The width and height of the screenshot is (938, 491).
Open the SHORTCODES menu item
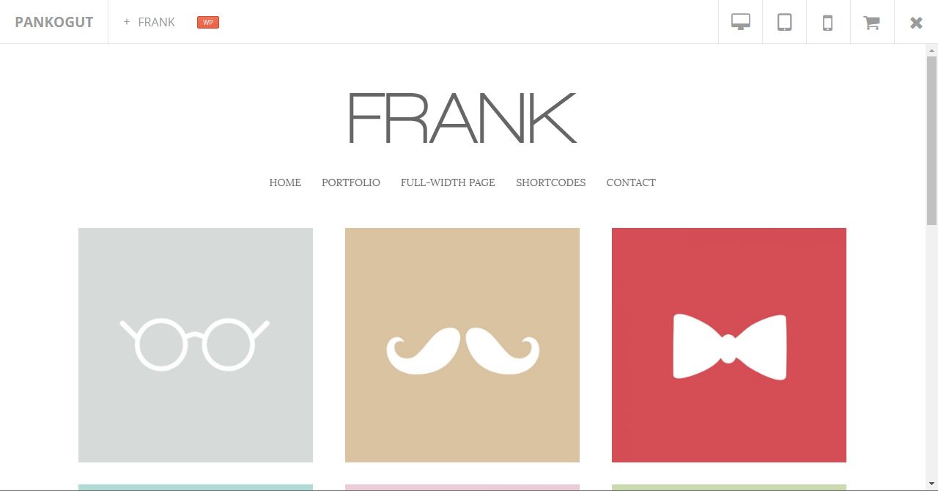(x=551, y=182)
